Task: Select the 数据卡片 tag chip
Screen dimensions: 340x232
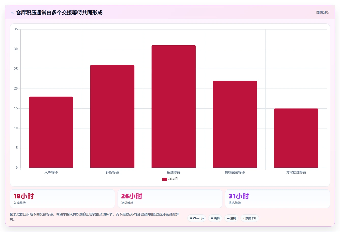Action: coord(250,218)
